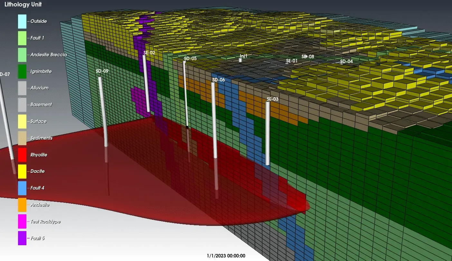
Task: Select the SD-09 well label
Action: (x=102, y=71)
